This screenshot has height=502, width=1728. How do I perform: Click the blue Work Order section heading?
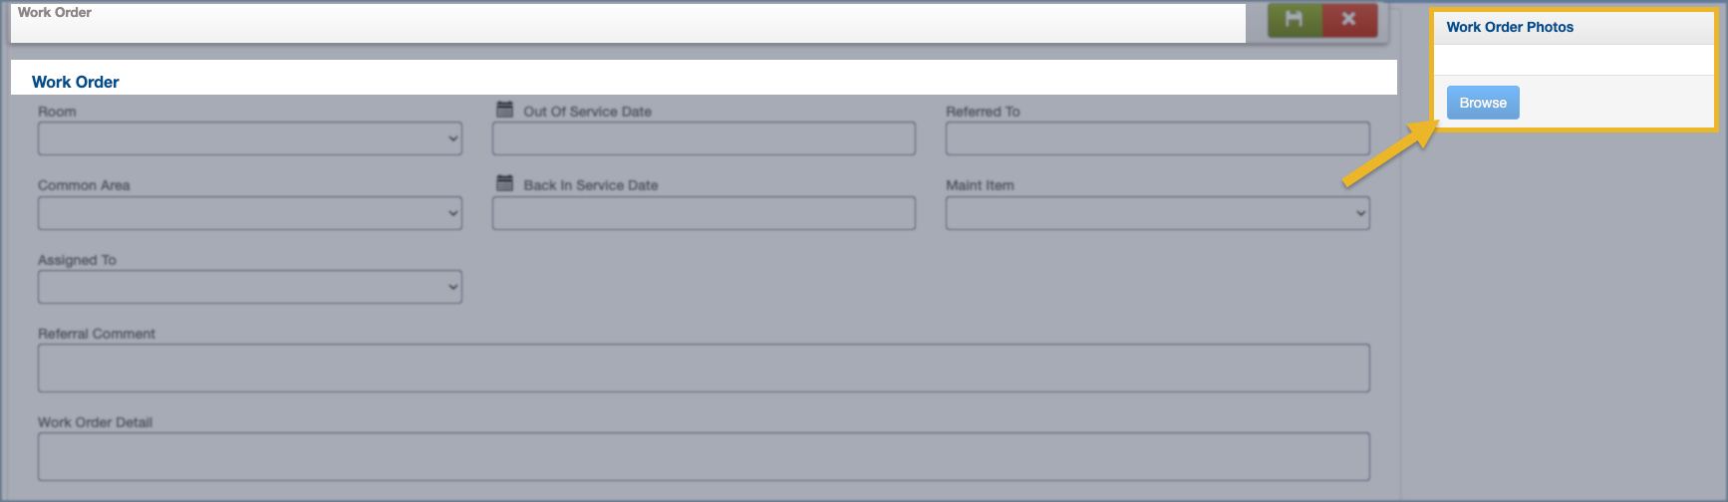(x=76, y=82)
